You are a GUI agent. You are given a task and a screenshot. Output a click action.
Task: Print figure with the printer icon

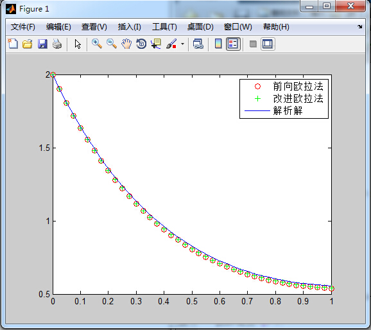click(x=57, y=44)
